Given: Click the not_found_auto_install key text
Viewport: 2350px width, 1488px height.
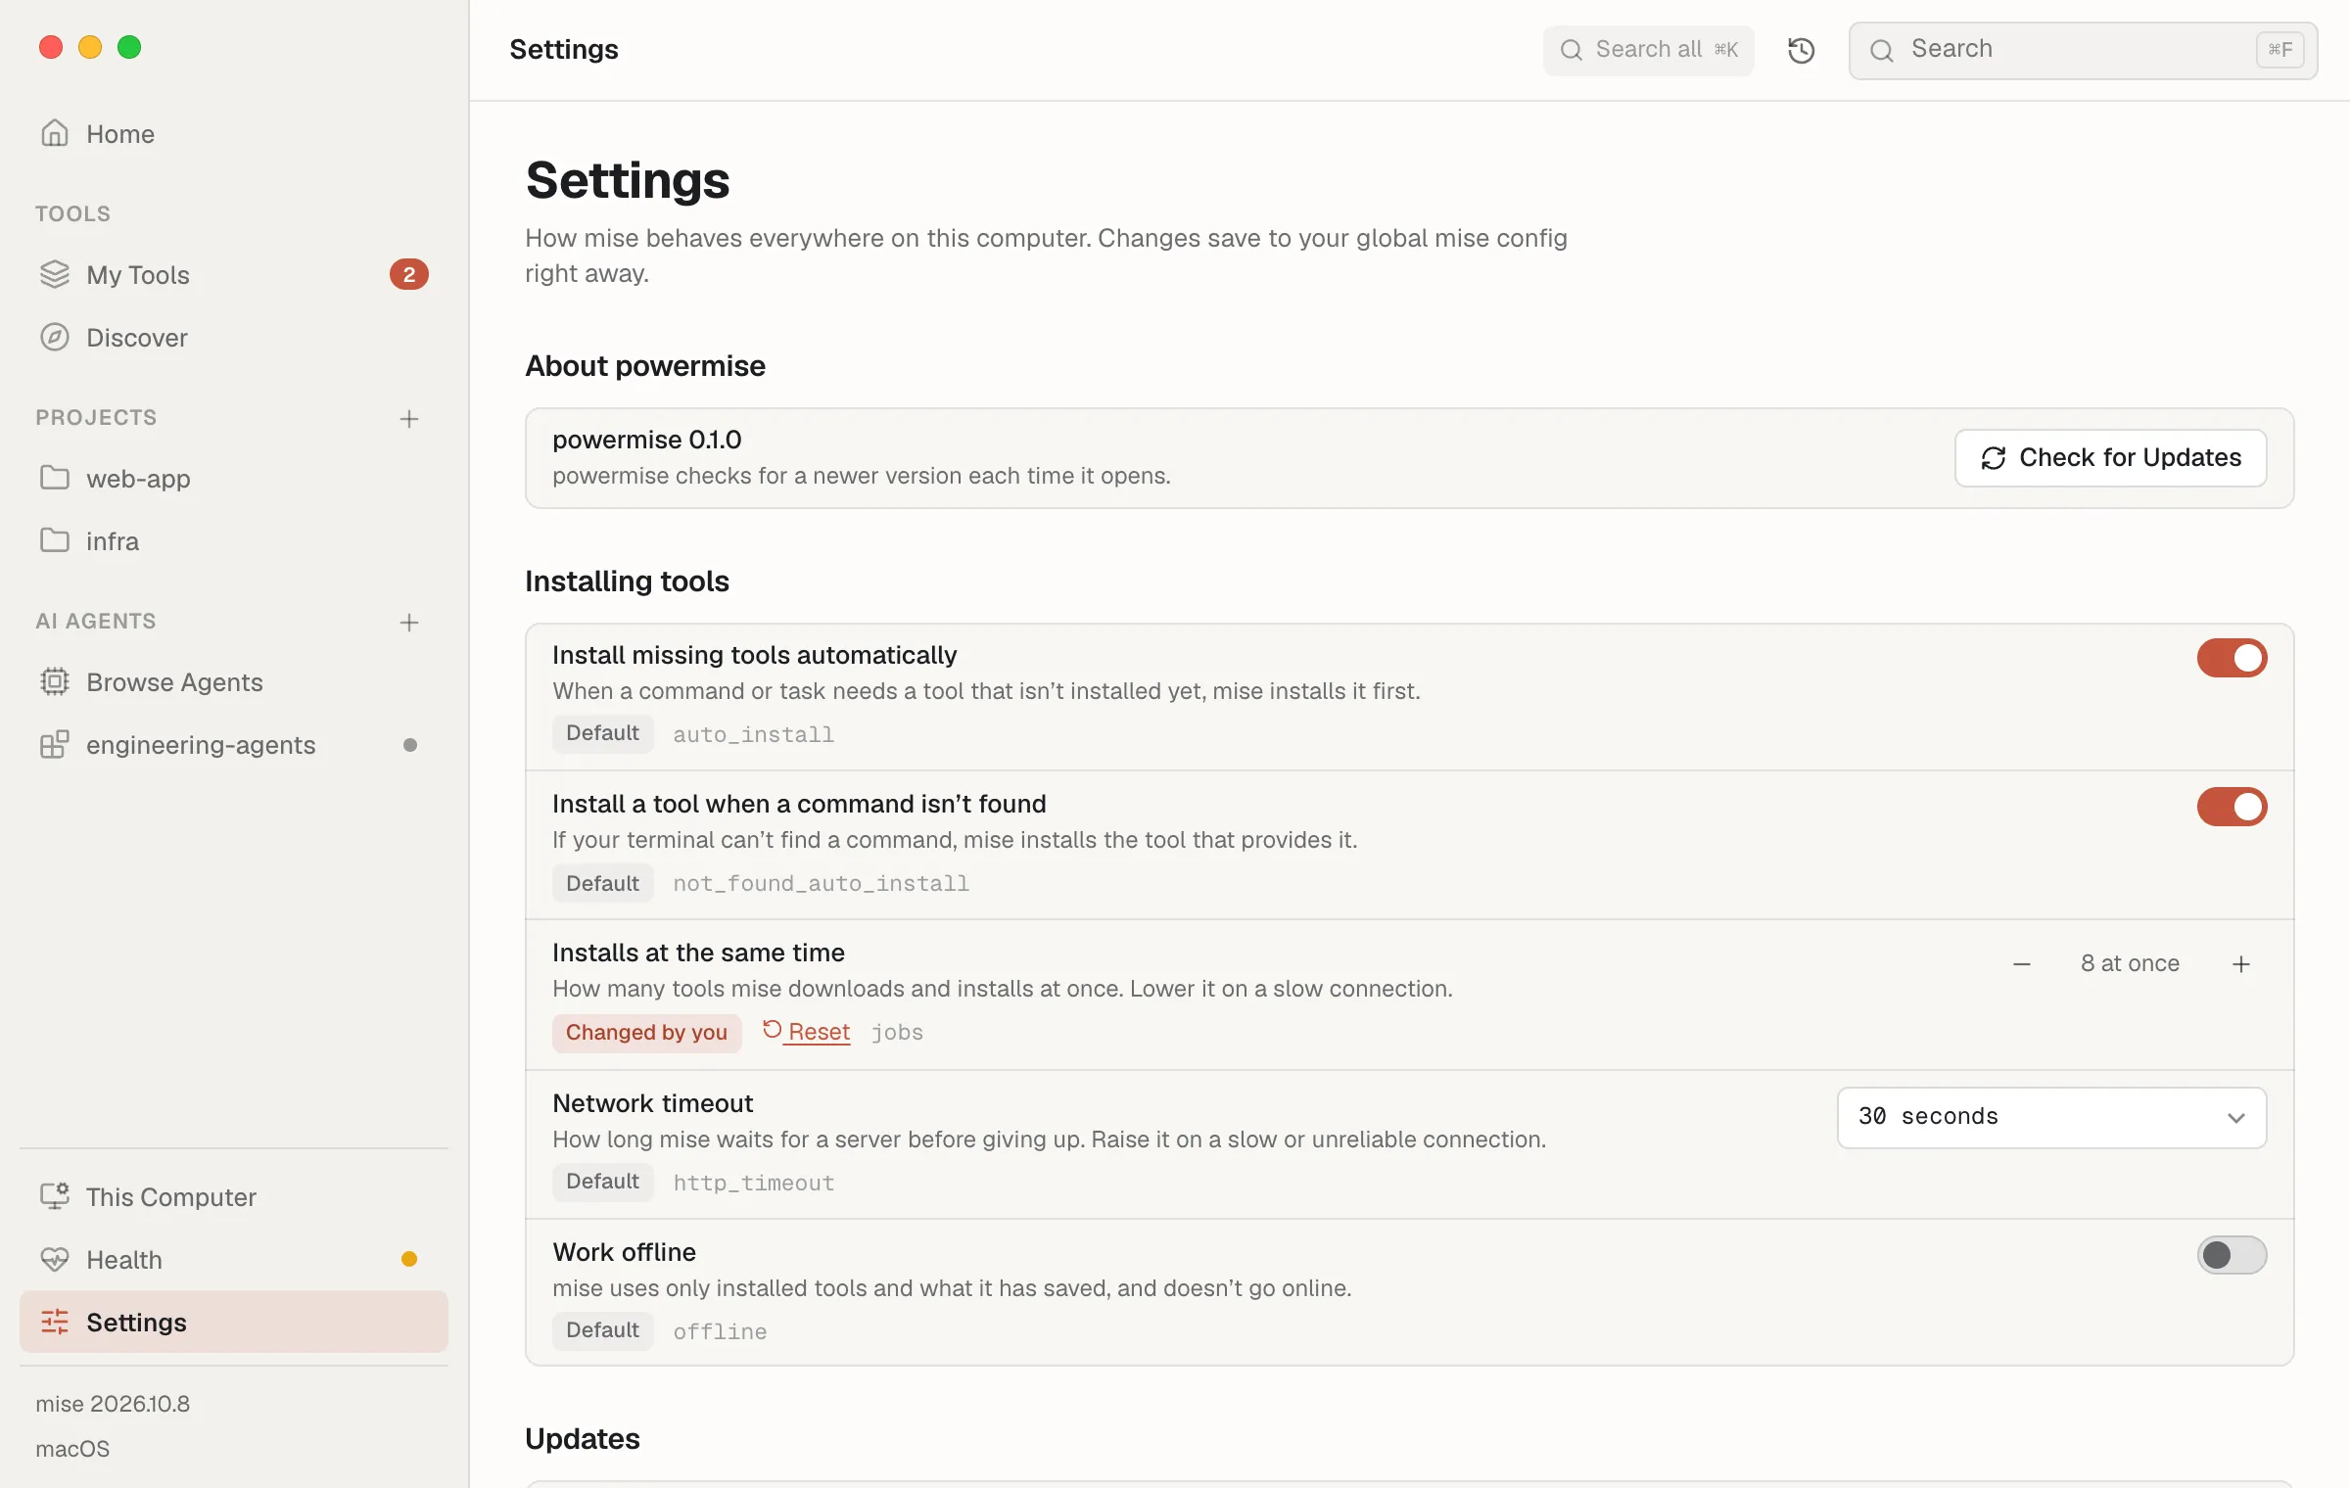Looking at the screenshot, I should point(821,883).
